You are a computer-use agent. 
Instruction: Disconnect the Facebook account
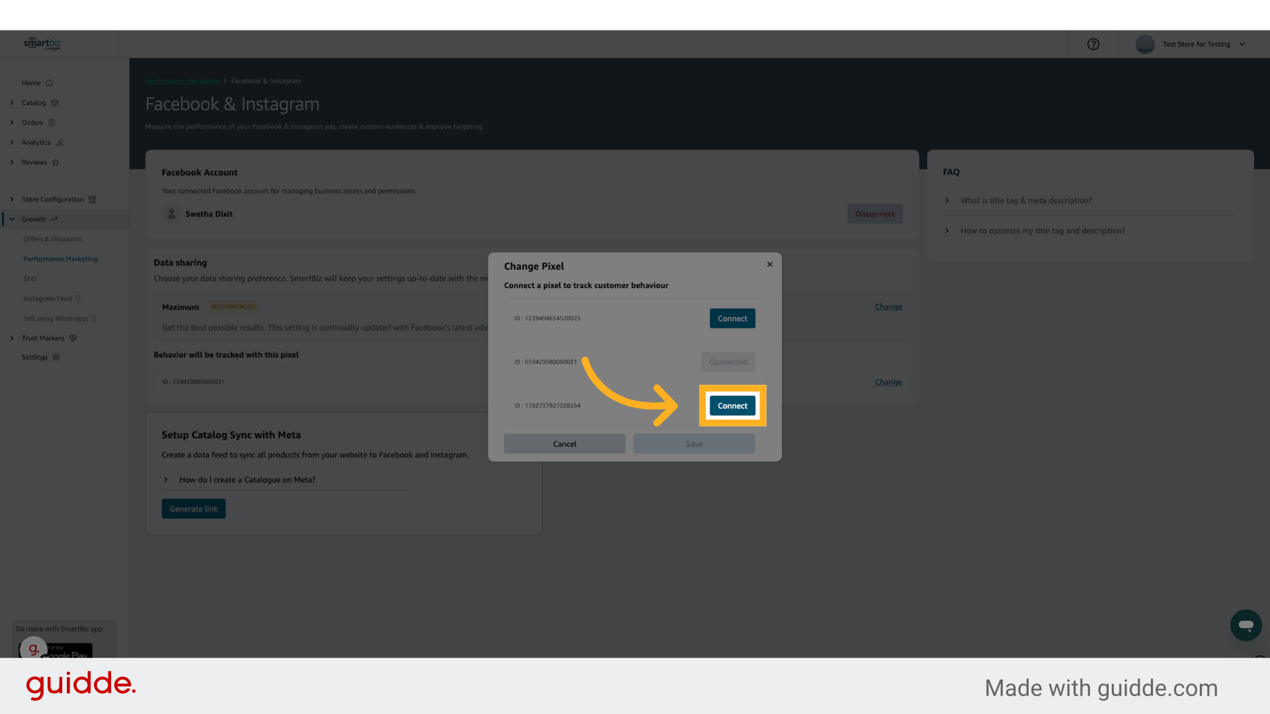point(874,214)
